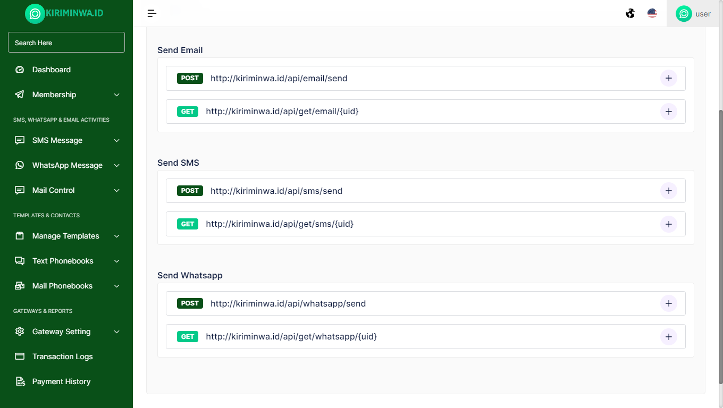The width and height of the screenshot is (723, 408).
Task: Click the Transaction Logs card icon
Action: coord(20,356)
